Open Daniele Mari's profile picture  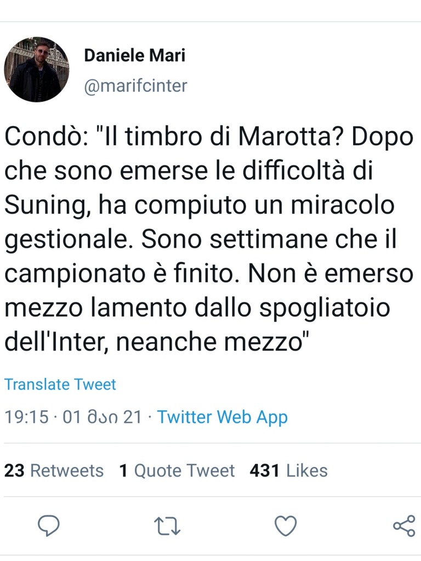click(x=37, y=70)
